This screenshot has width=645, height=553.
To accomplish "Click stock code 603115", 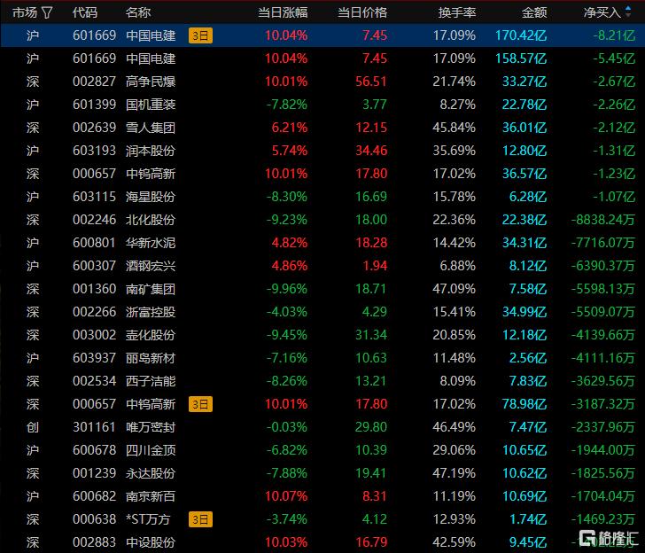I will point(94,197).
